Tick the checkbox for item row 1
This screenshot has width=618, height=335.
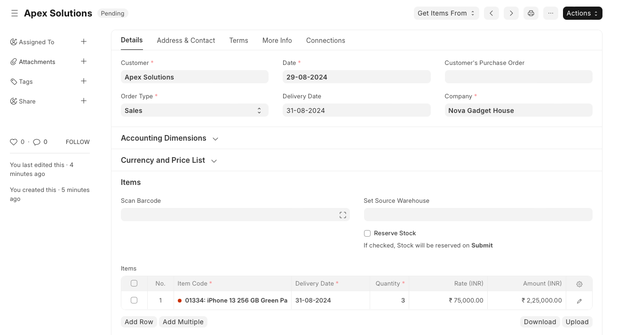click(x=134, y=300)
